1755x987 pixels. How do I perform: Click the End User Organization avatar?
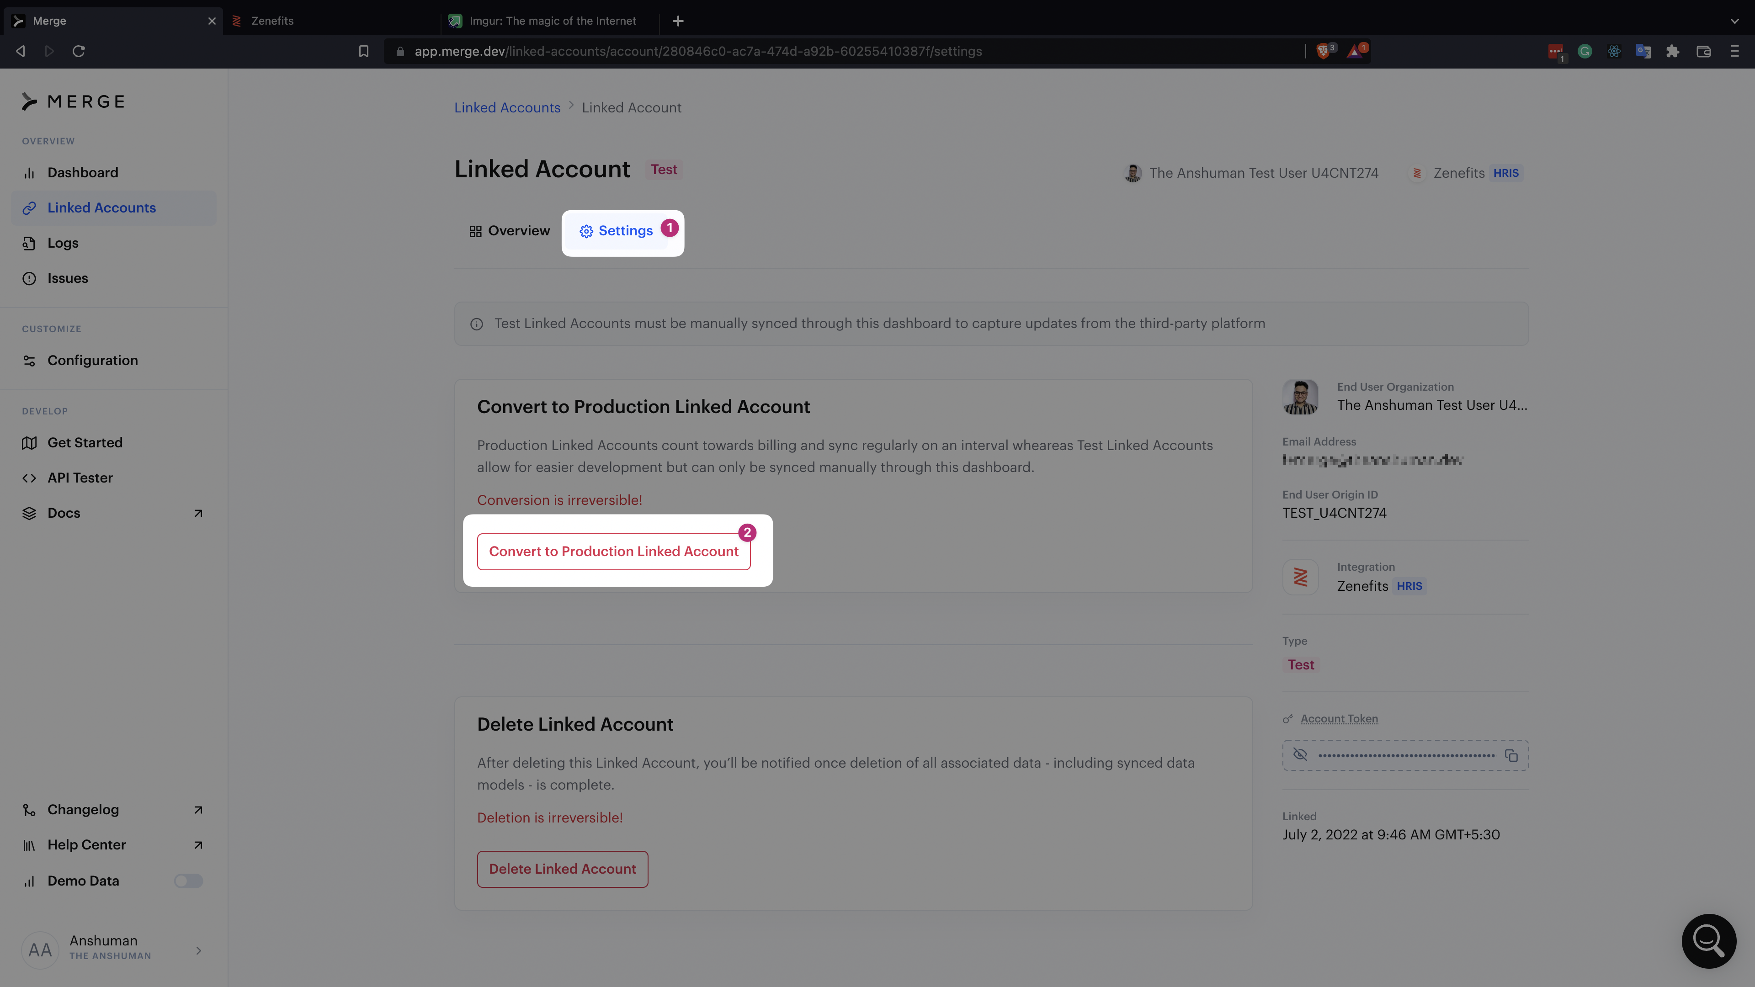click(1300, 397)
